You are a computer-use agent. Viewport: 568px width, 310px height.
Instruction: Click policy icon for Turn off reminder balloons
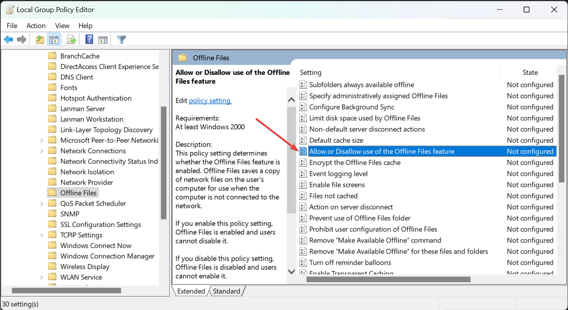tap(303, 262)
